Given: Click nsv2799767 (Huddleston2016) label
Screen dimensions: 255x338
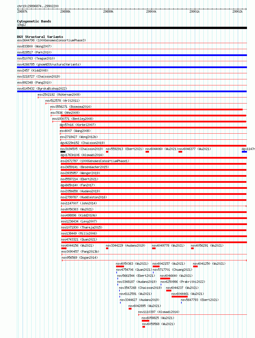Looking at the screenshot, I should pos(84,197).
